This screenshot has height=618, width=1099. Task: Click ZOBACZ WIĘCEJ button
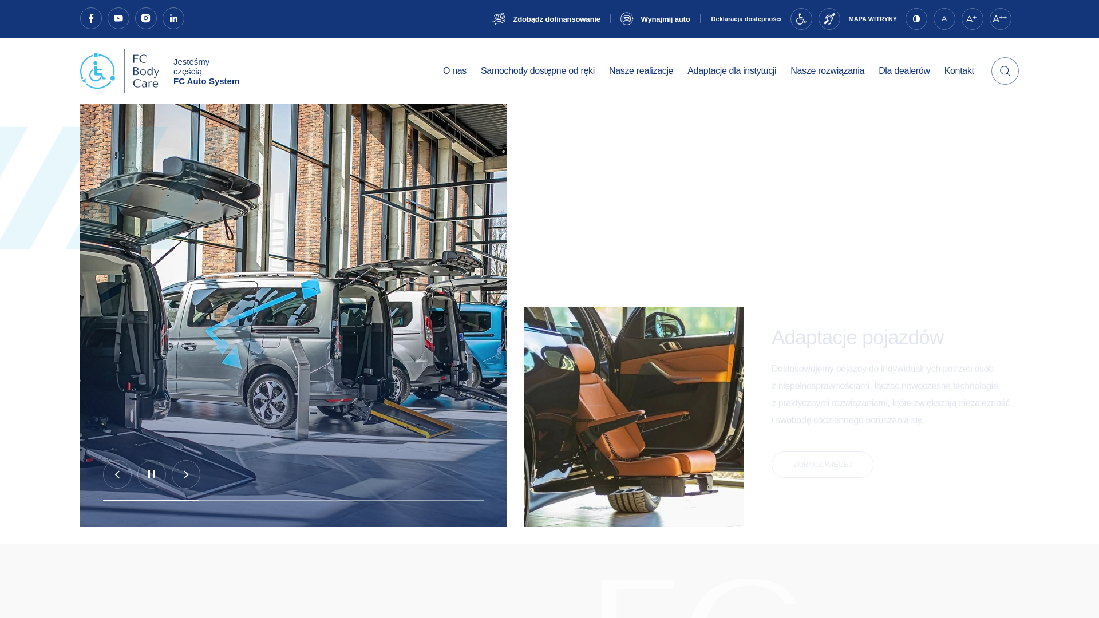(x=823, y=465)
